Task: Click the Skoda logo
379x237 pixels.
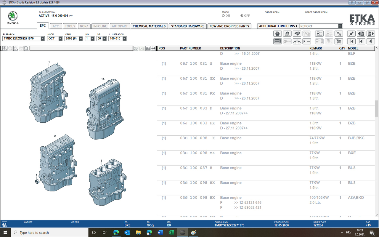Action: click(x=13, y=18)
